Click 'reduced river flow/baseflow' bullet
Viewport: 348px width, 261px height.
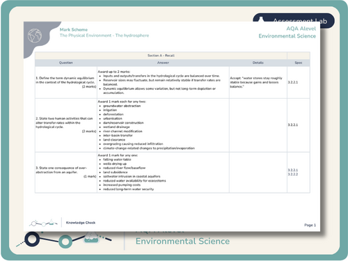pos(125,168)
